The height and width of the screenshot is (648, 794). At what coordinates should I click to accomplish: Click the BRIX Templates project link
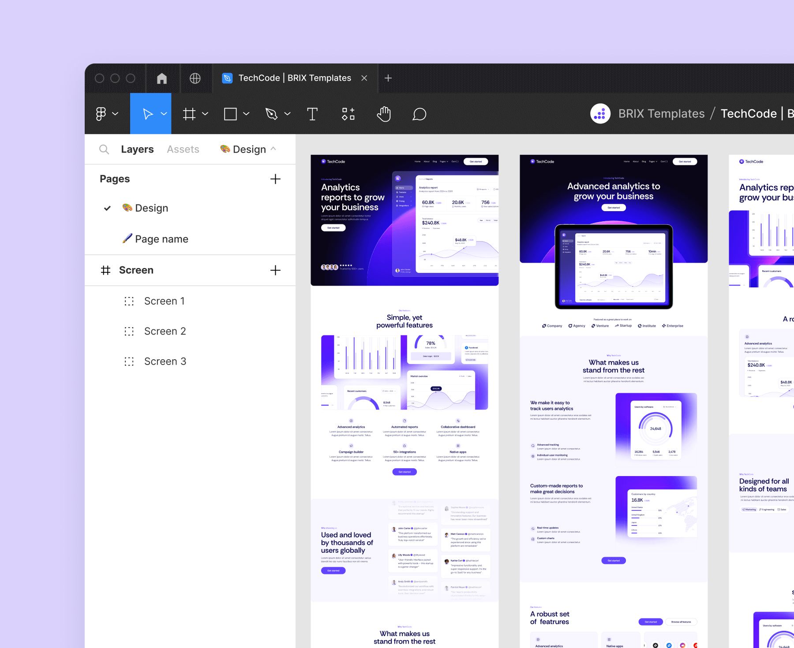(661, 113)
